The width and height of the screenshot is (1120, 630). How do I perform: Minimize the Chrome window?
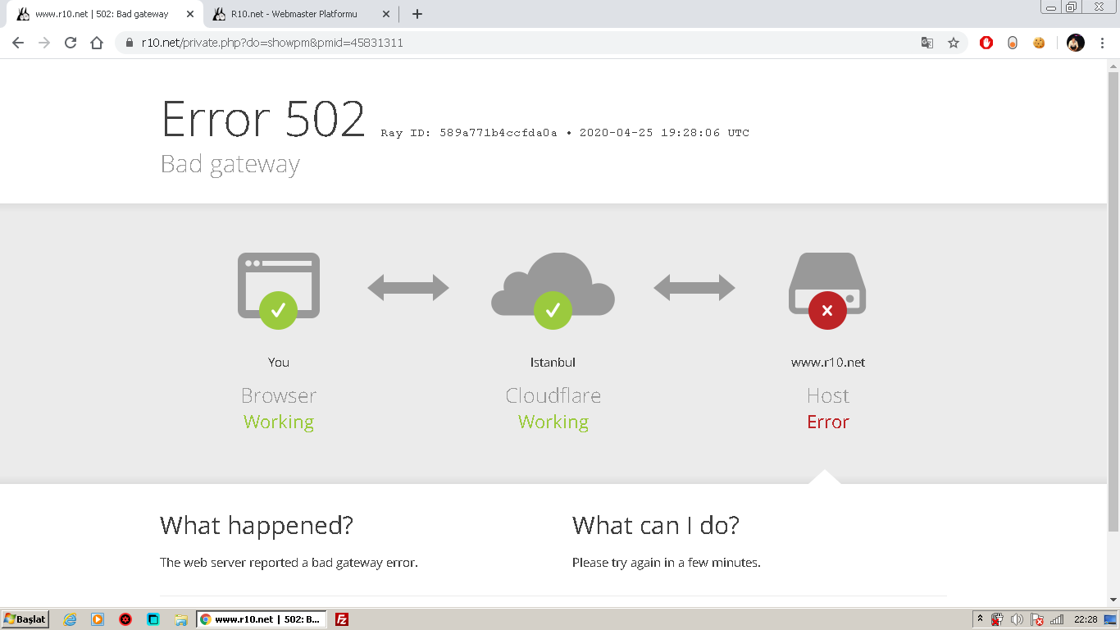click(1051, 7)
